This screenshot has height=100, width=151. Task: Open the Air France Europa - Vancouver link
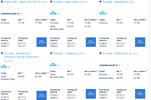(x=120, y=53)
